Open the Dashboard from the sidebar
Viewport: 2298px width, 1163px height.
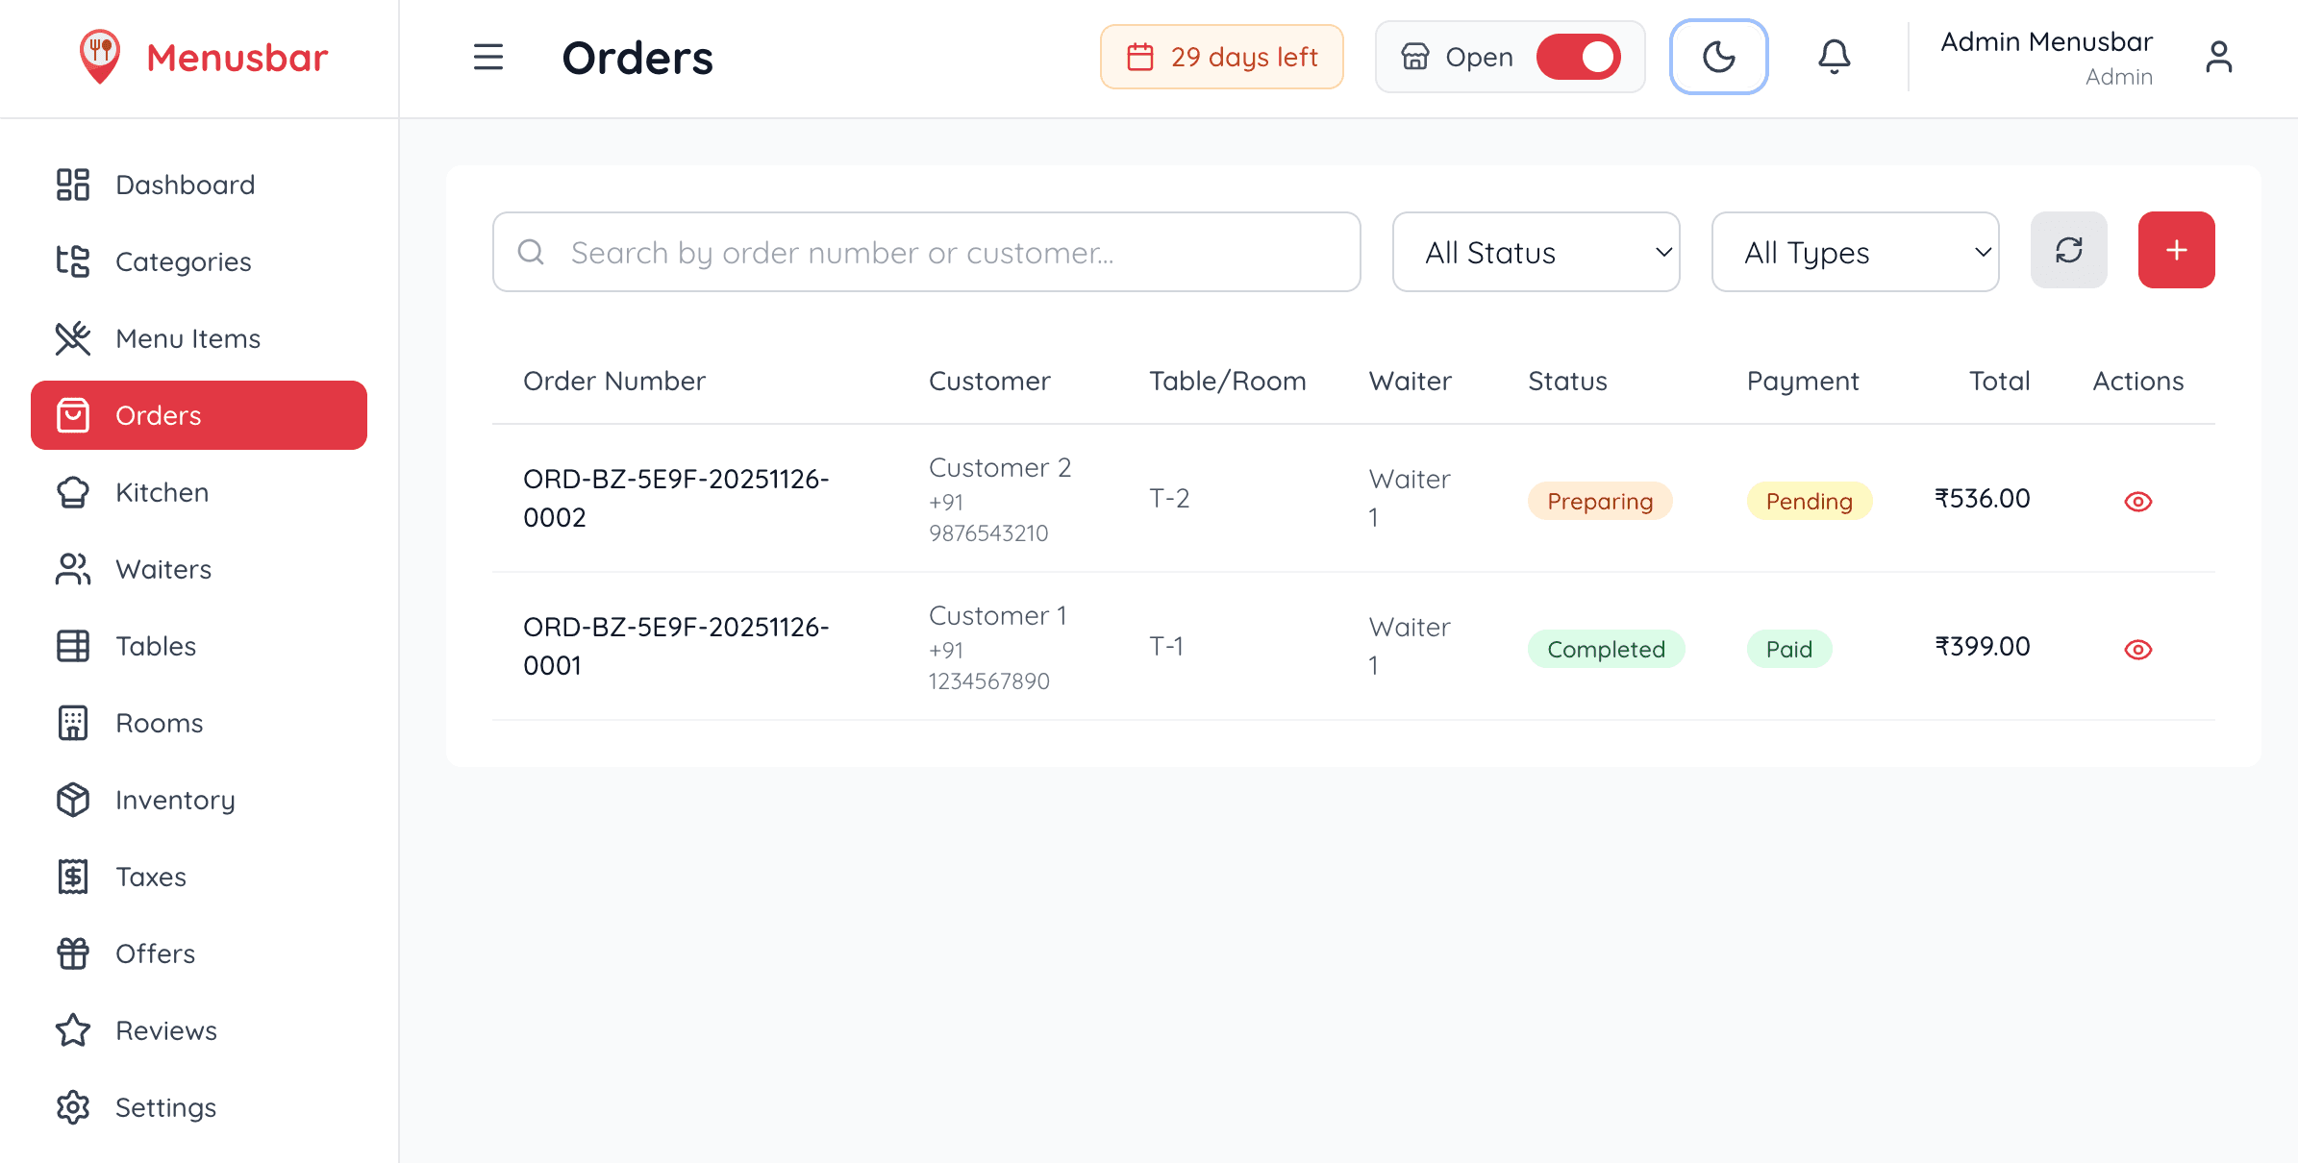click(185, 184)
